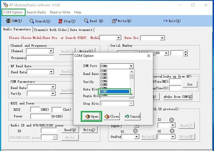Click the Read(H) button for Radio ID
The height and width of the screenshot is (151, 214).
(70, 130)
